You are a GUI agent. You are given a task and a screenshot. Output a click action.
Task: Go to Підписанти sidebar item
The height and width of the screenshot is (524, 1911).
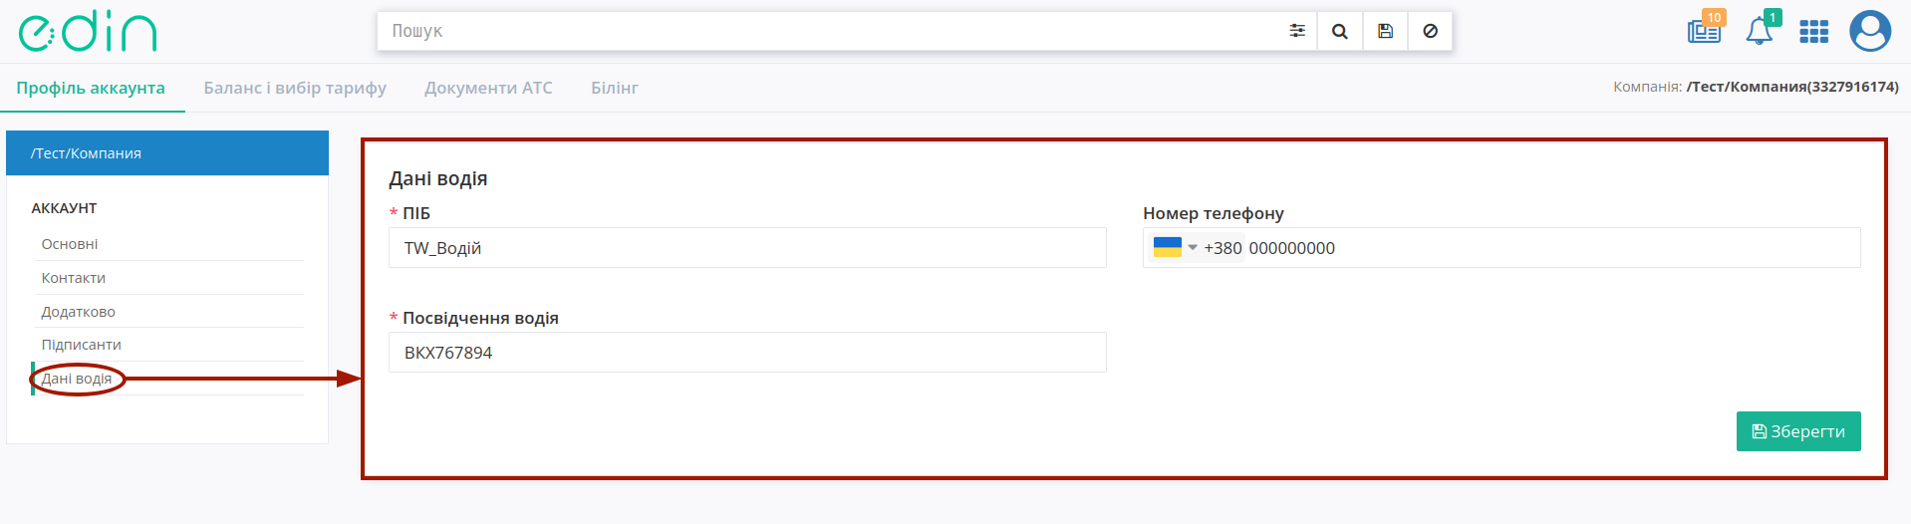(x=82, y=345)
